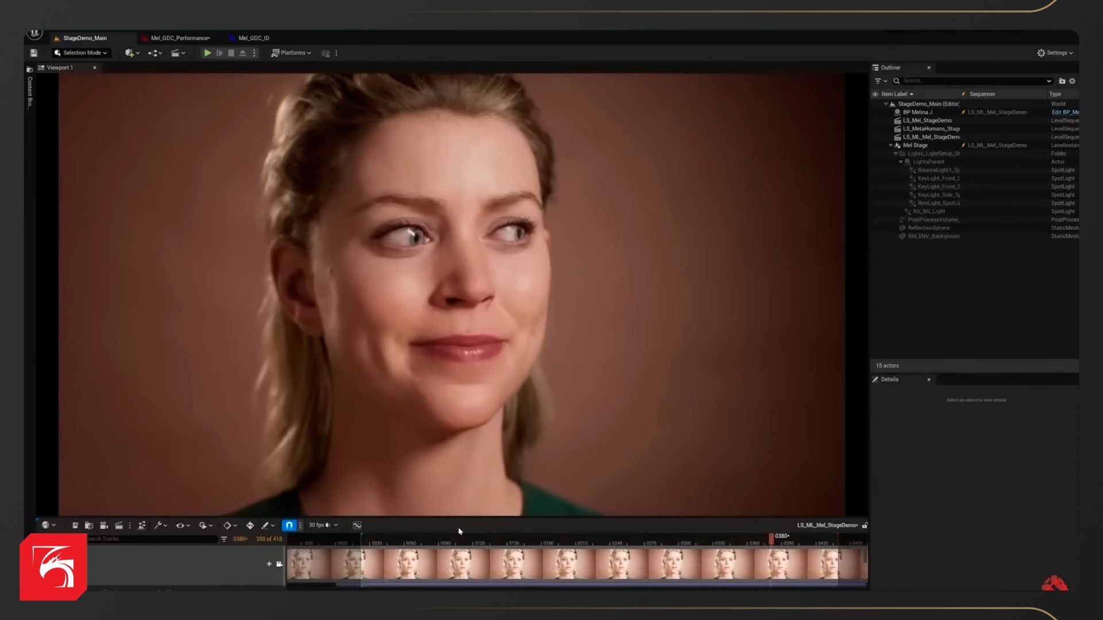Click the Sequencer render movie clapperboard icon
This screenshot has height=620, width=1103.
(119, 525)
